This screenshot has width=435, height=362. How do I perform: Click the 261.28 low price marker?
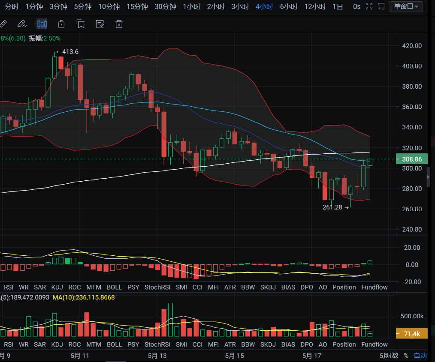tap(335, 207)
